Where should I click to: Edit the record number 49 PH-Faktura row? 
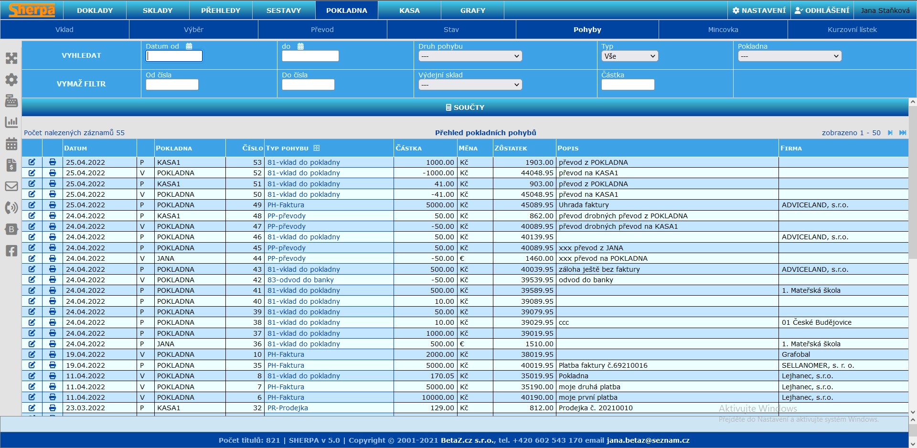pos(32,205)
